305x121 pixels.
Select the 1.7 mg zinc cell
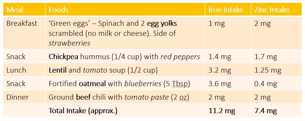pos(276,57)
